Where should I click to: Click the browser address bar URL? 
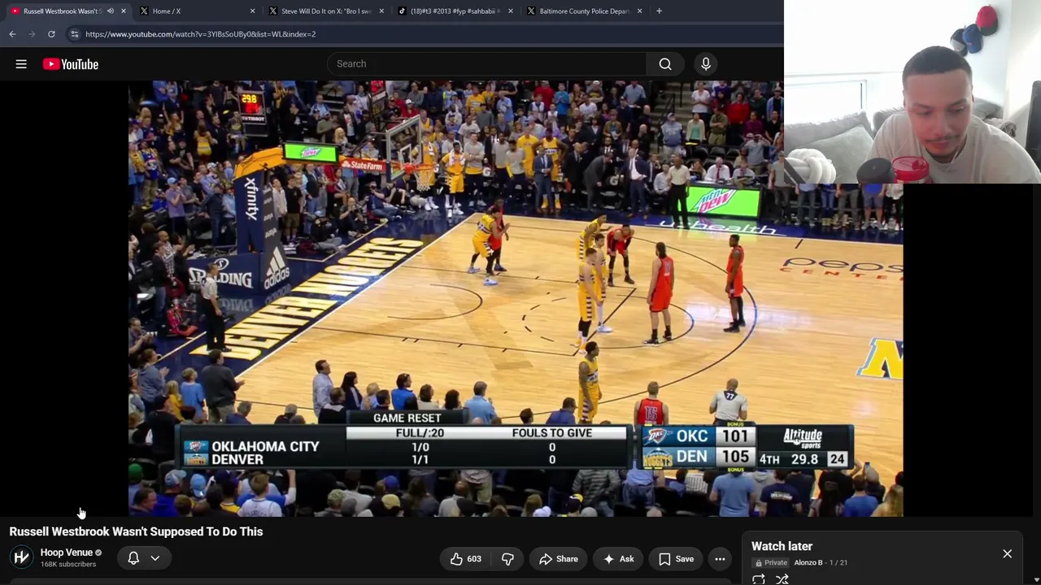[x=200, y=34]
